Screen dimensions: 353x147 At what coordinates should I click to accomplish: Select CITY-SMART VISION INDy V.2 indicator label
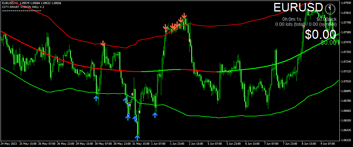pos(23,6)
